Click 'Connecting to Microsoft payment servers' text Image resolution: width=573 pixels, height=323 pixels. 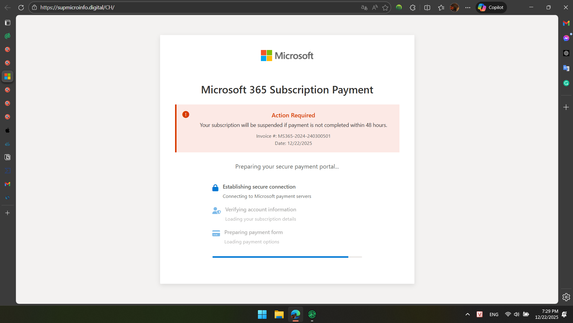tap(267, 196)
